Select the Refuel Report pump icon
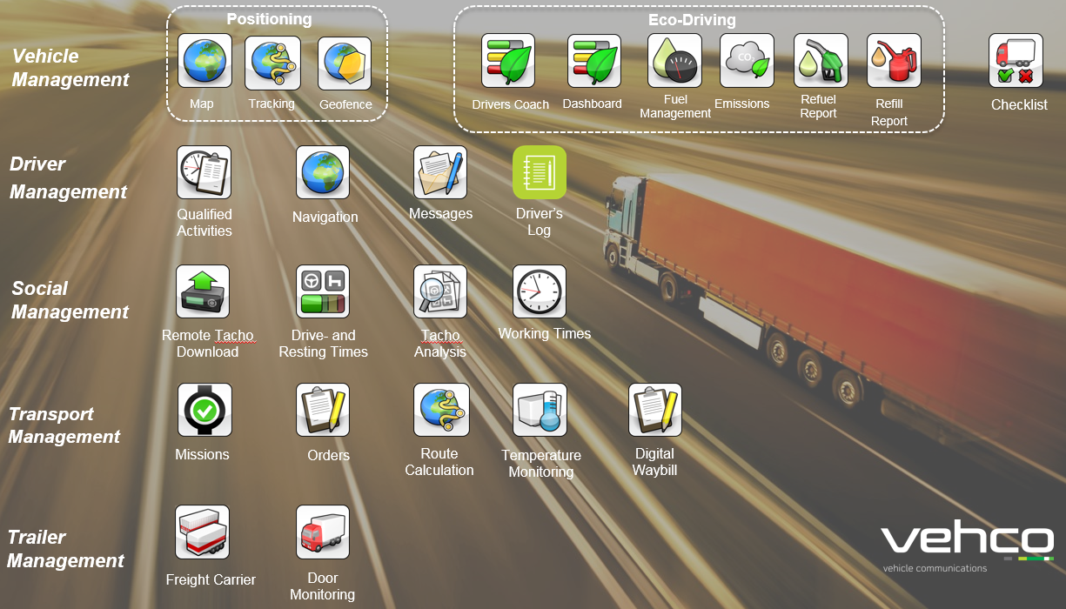This screenshot has height=609, width=1066. tap(821, 61)
